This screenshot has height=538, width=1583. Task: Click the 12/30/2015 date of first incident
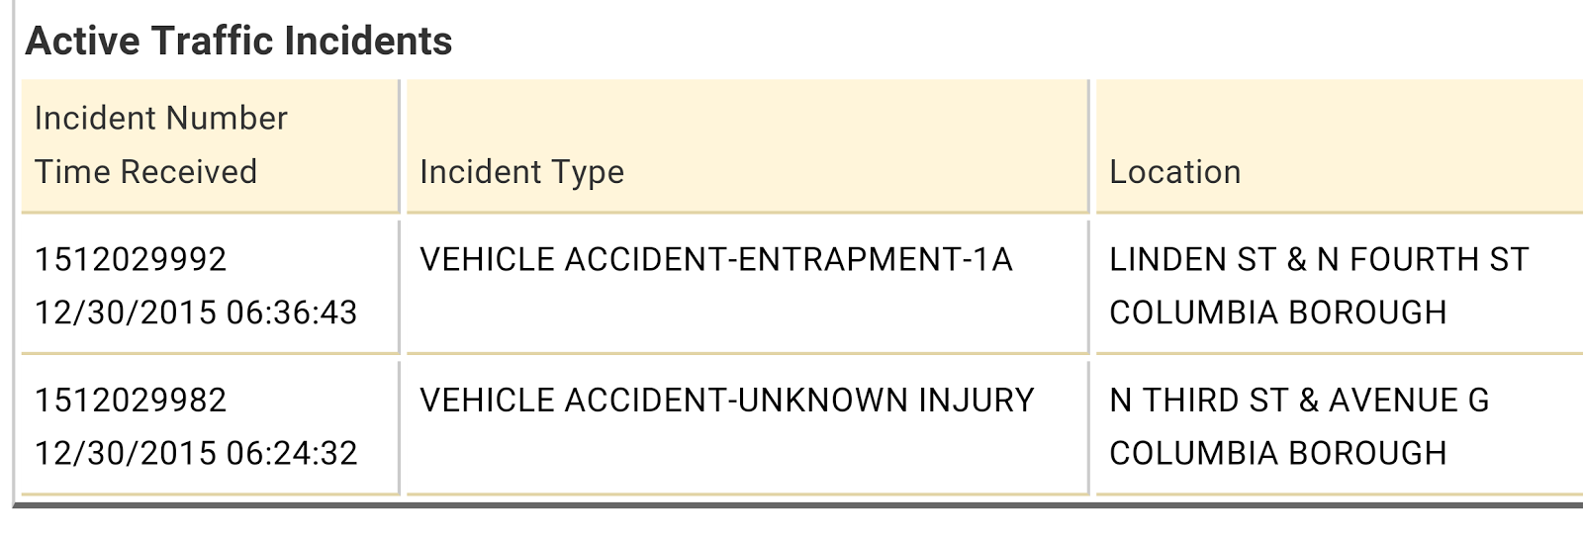pyautogui.click(x=125, y=314)
